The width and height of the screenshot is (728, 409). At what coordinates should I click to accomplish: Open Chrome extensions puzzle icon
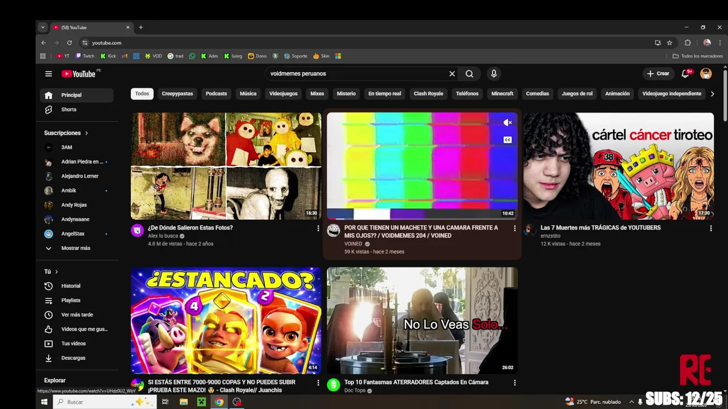(688, 43)
